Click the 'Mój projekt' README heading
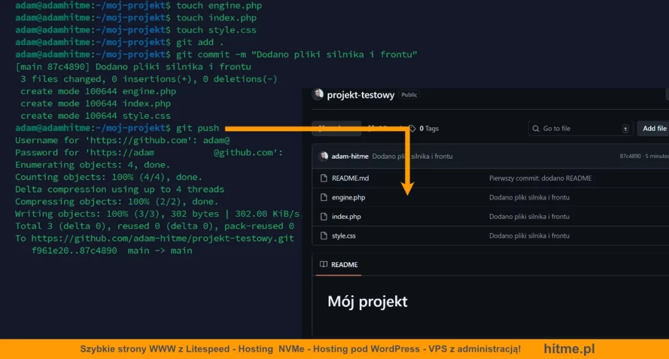The height and width of the screenshot is (359, 669). (x=367, y=302)
